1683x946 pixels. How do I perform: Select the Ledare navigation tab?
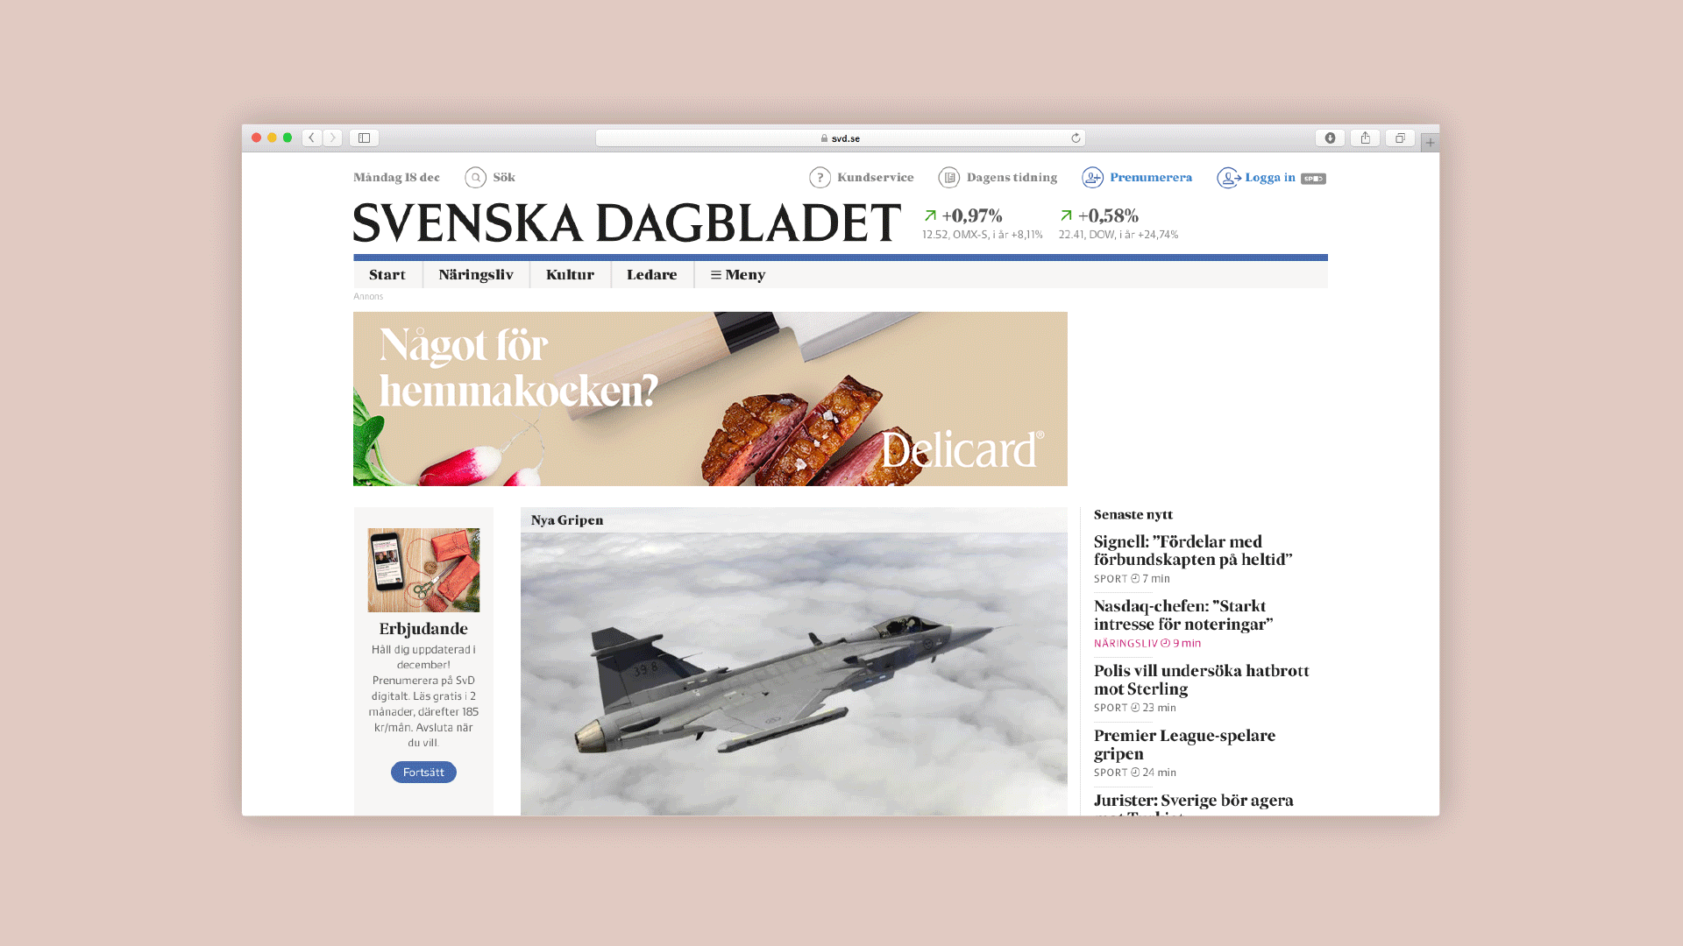point(652,275)
